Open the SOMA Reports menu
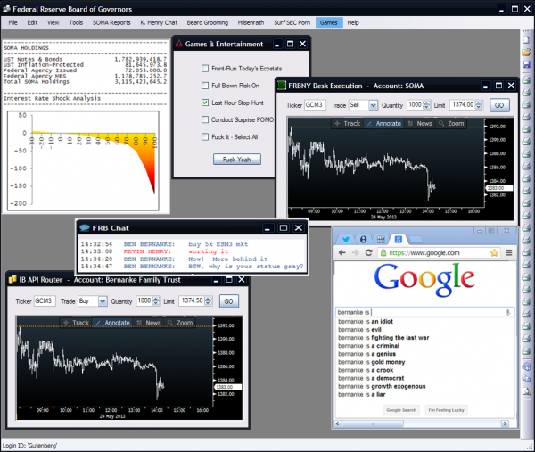This screenshot has width=535, height=452. (x=111, y=22)
